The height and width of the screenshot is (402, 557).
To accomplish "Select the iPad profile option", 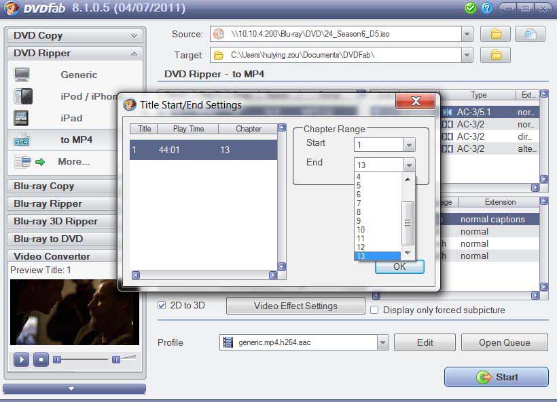I will coord(71,118).
